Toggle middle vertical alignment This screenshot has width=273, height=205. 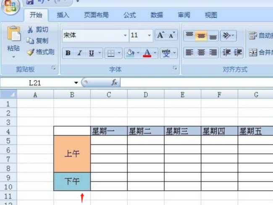coord(201,36)
